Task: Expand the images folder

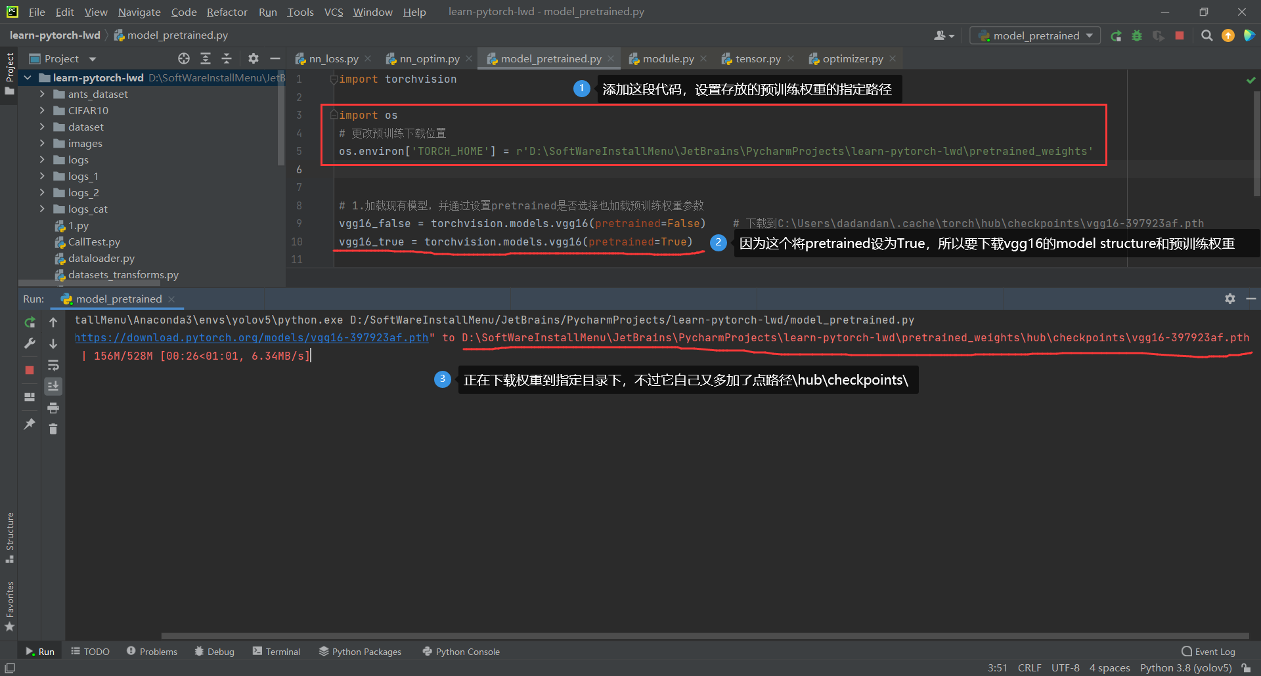Action: pyautogui.click(x=42, y=143)
